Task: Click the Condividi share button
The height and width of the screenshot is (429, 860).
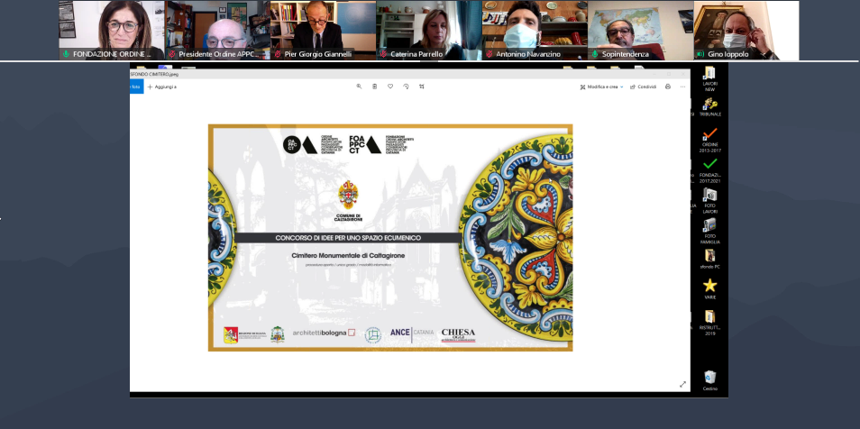Action: coord(644,87)
